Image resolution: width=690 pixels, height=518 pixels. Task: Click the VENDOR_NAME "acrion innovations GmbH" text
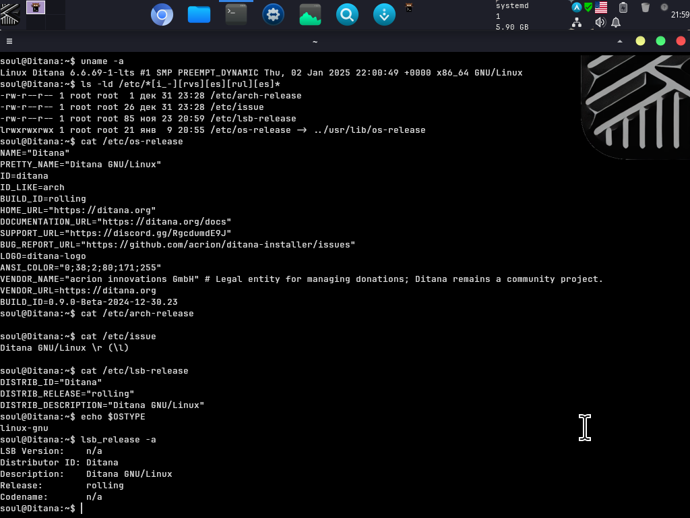131,279
